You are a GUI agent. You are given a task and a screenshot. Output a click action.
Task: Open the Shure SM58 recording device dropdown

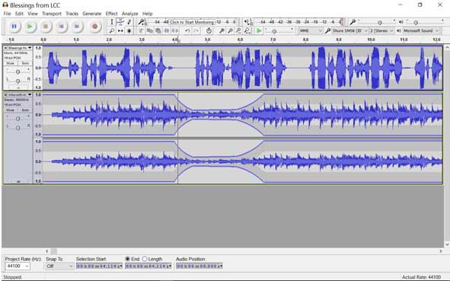pos(350,30)
